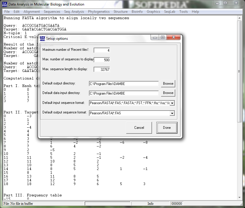Screen dimensions: 245x208
Task: Open the Tools menu
Action: [183, 12]
